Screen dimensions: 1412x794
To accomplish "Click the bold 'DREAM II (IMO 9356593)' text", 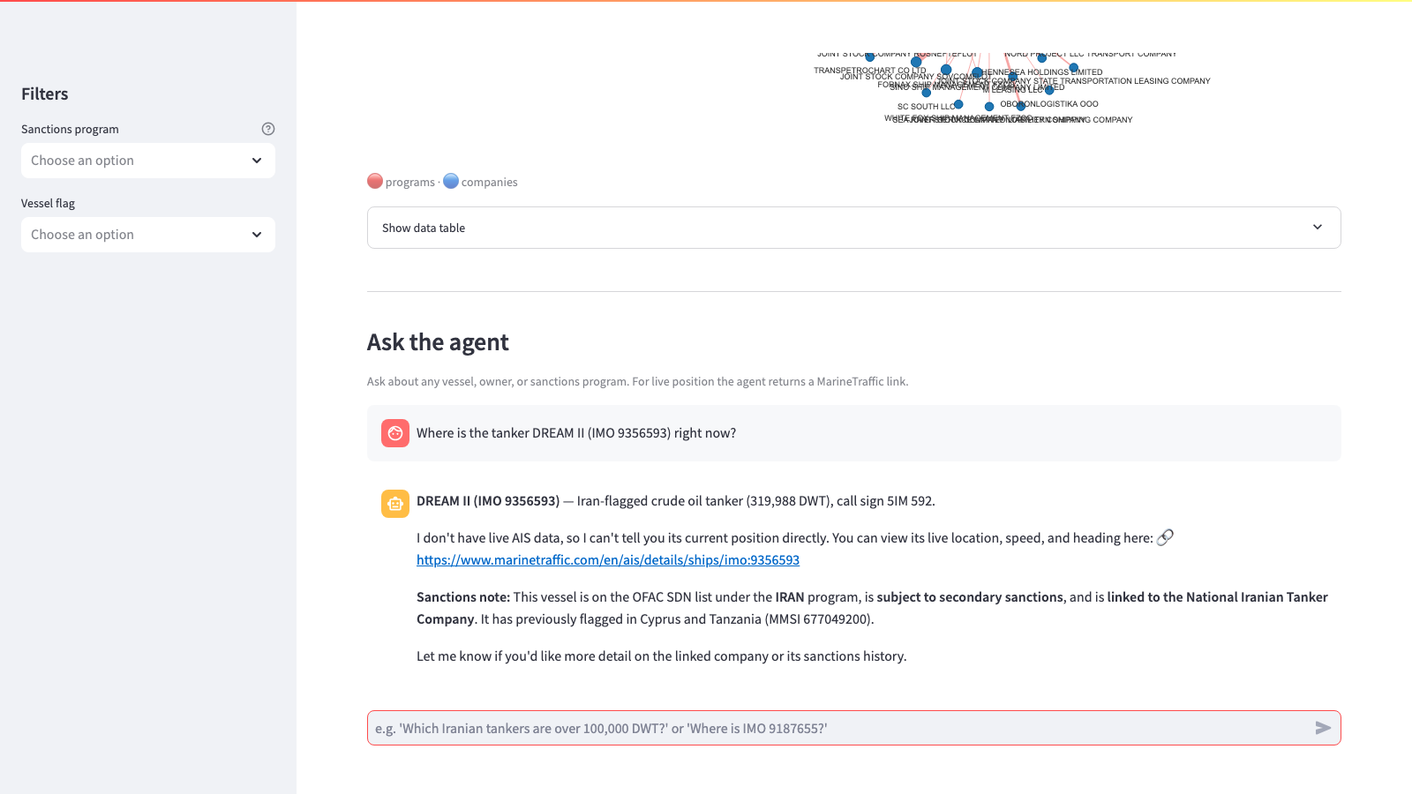I will 488,501.
